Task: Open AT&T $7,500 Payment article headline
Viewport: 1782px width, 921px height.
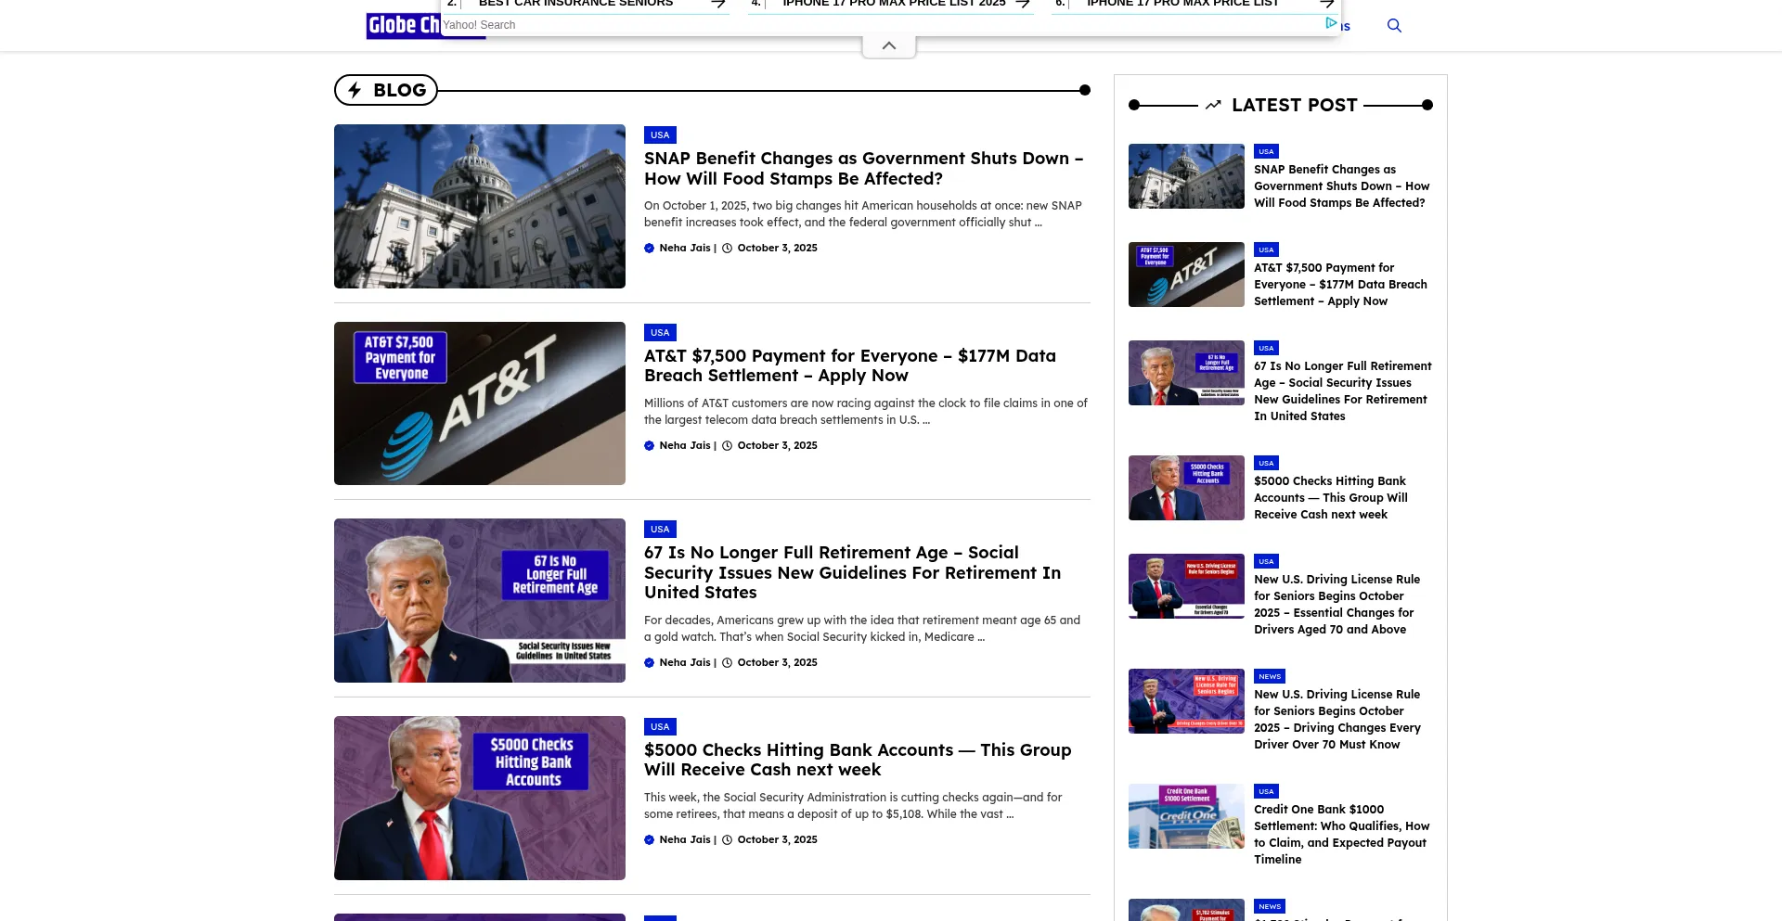Action: (x=849, y=365)
